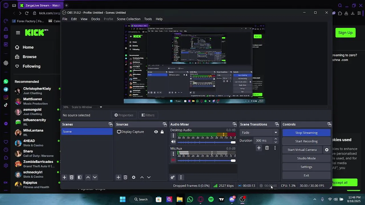Open scene filters icon in Scenes dock
This screenshot has width=365, height=205.
click(80, 177)
